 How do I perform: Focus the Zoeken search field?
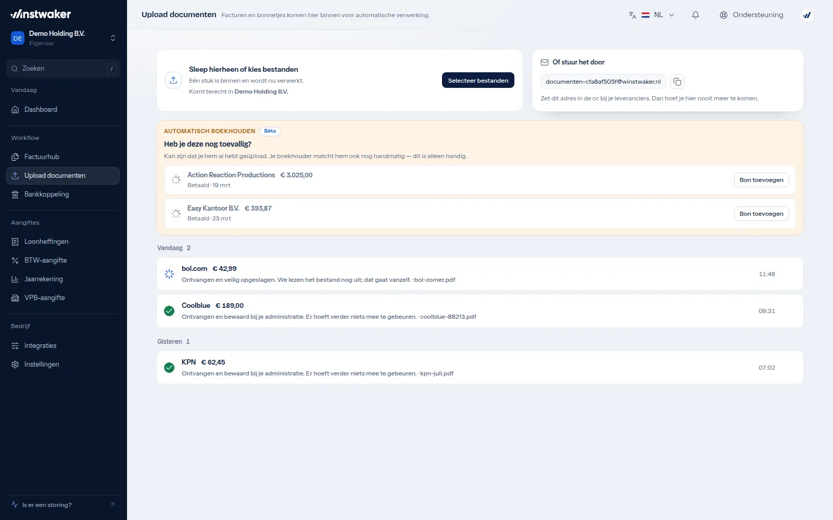point(63,68)
